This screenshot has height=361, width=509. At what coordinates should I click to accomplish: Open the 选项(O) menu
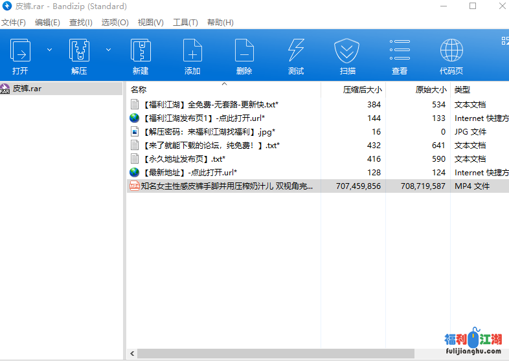click(115, 22)
